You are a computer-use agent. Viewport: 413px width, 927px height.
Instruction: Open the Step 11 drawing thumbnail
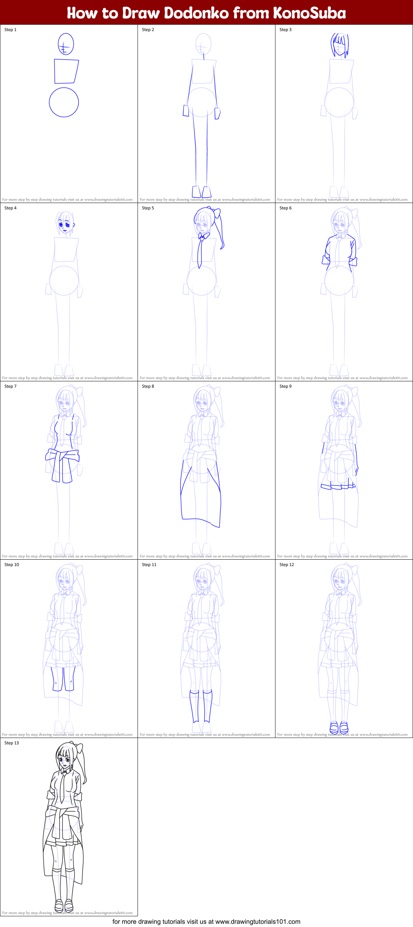click(206, 649)
